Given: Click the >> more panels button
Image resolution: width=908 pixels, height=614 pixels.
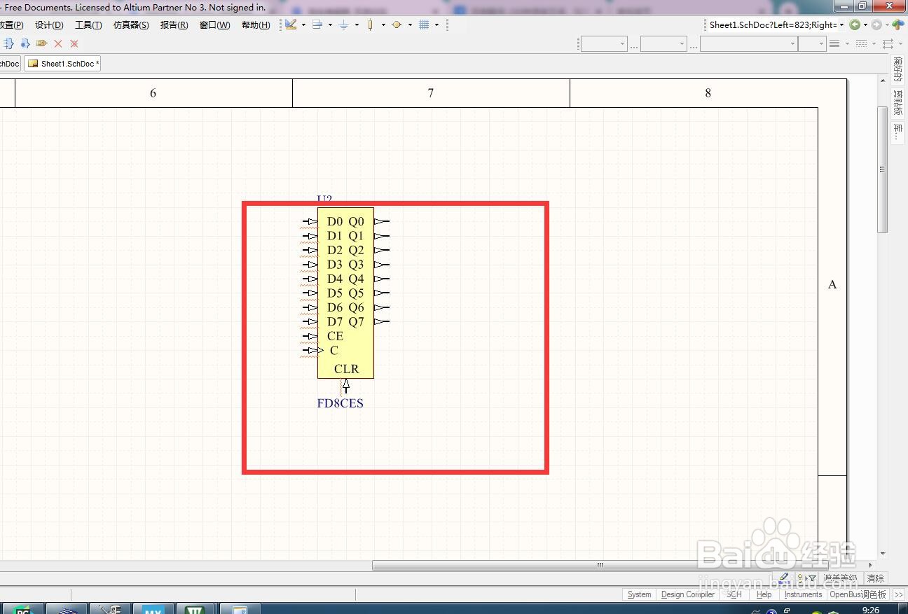Looking at the screenshot, I should (x=899, y=594).
